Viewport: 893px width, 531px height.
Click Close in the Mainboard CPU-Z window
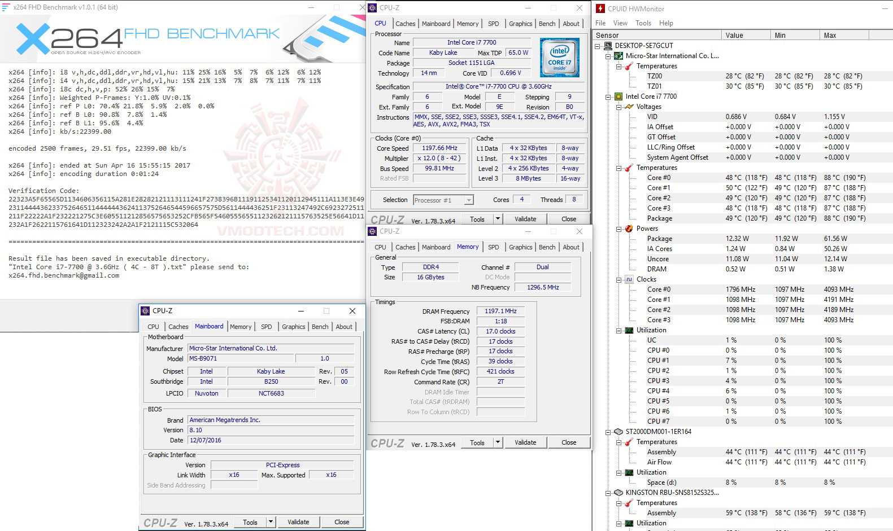tap(342, 522)
